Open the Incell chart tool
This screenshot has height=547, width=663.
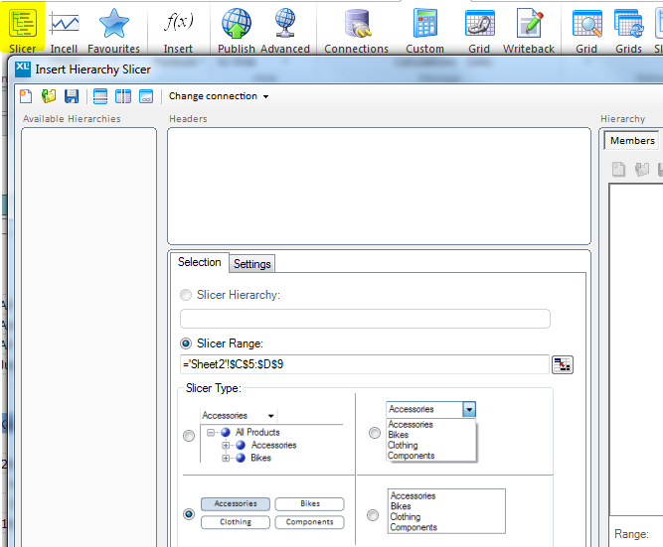tap(64, 24)
